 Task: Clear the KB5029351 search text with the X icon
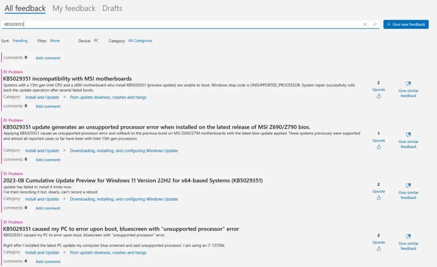pyautogui.click(x=365, y=25)
